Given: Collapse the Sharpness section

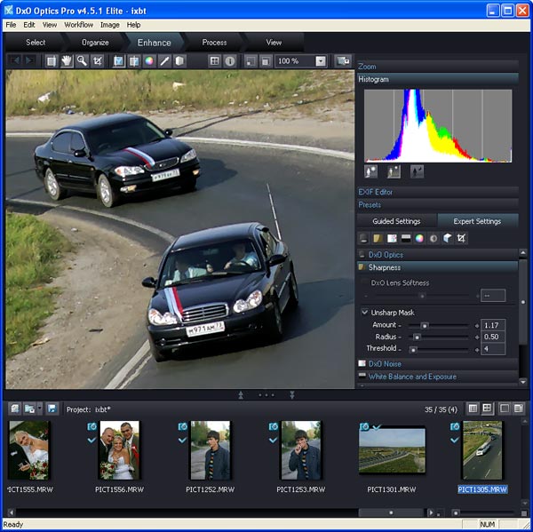Looking at the screenshot, I should click(437, 267).
